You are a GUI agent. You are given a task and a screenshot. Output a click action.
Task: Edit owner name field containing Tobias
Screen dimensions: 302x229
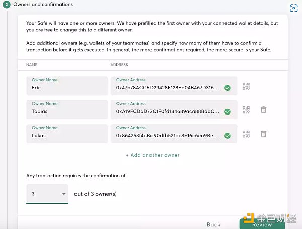click(67, 109)
